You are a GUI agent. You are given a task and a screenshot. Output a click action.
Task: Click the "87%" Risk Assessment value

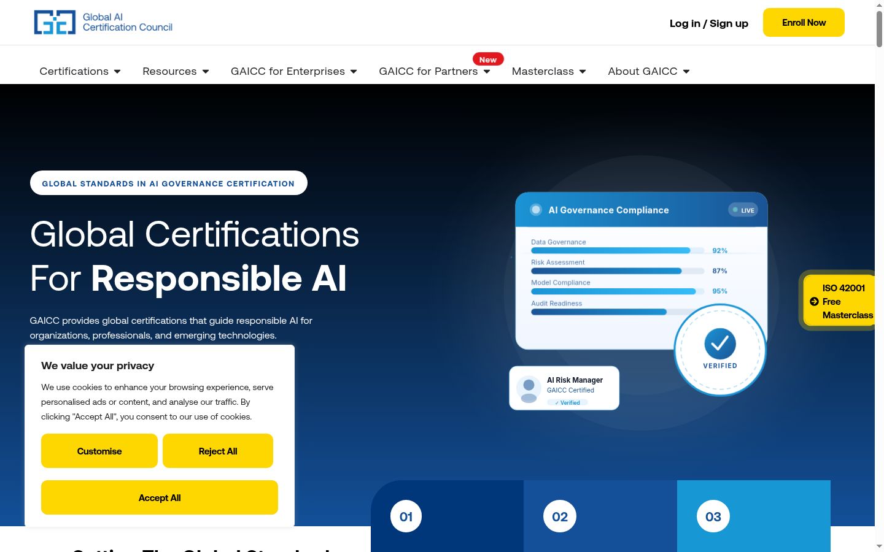(x=719, y=271)
